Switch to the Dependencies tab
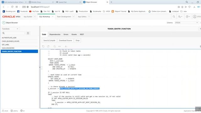 (55, 35)
